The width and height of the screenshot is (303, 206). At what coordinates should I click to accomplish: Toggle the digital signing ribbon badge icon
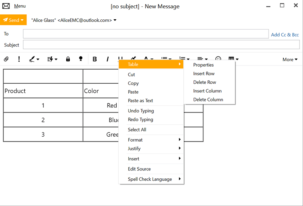pyautogui.click(x=81, y=59)
